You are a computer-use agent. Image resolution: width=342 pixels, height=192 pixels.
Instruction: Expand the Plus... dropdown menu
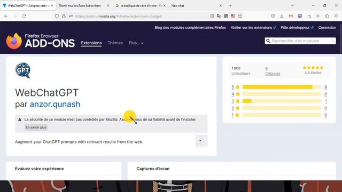(136, 43)
